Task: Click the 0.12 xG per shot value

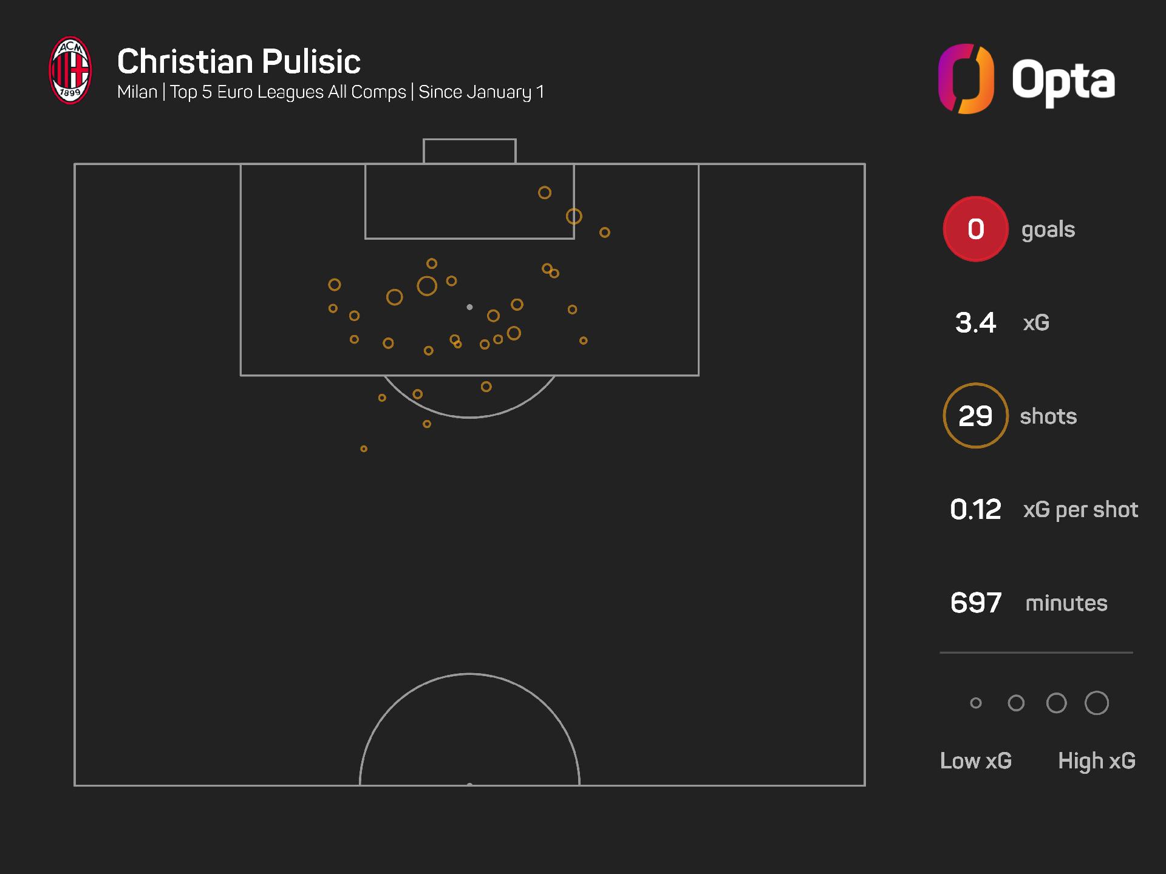Action: (x=975, y=509)
